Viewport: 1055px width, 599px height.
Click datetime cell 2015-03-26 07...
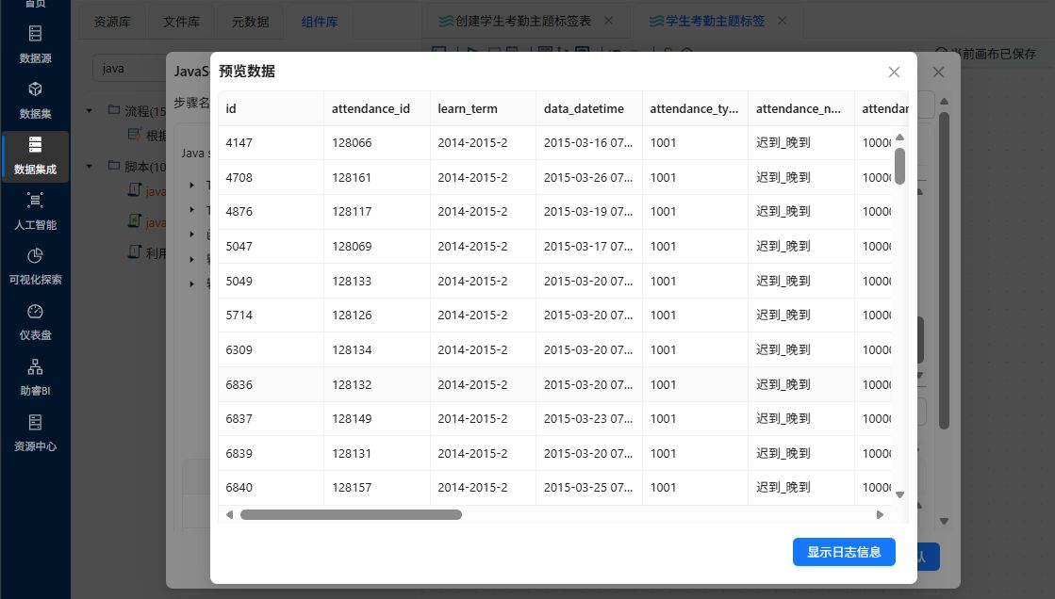click(588, 177)
